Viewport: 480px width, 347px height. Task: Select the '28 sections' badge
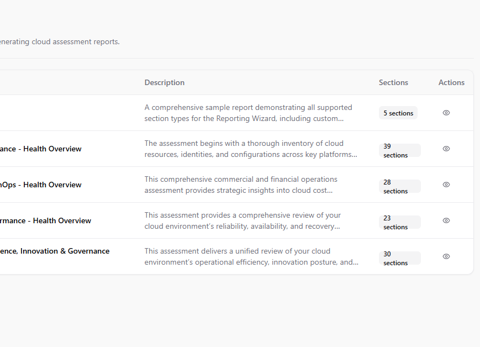(400, 186)
